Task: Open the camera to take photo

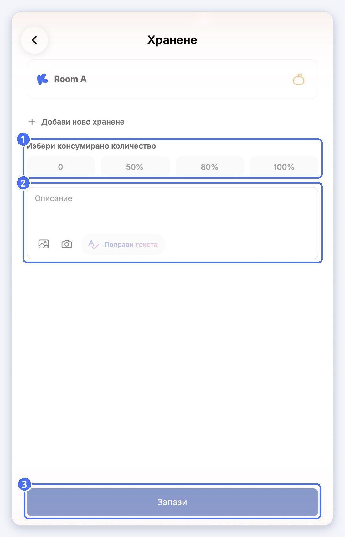Action: [x=67, y=244]
